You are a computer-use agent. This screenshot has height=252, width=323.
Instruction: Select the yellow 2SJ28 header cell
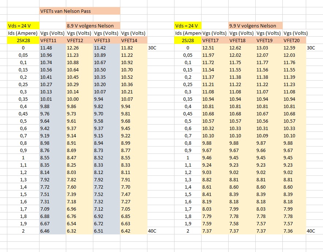click(188, 40)
